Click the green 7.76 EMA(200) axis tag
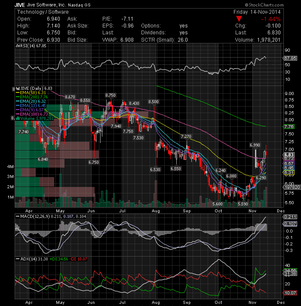Image resolution: width=301 pixels, height=306 pixels. (289, 127)
